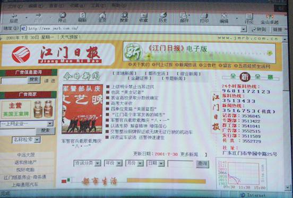Click the 打印 print icon
The height and width of the screenshot is (198, 293).
(x=204, y=15)
